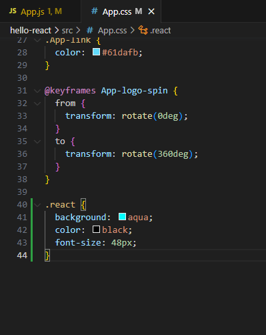
Task: Click the CSS hash icon on App.css tab
Action: click(x=95, y=11)
